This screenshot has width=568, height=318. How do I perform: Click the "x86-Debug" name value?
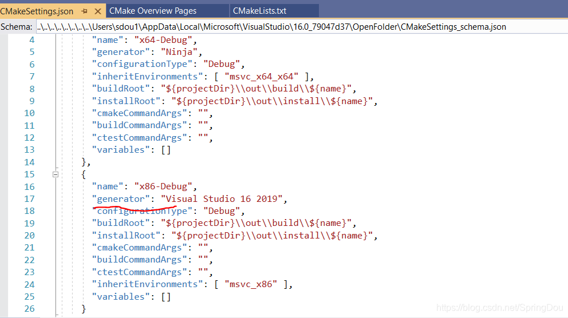tap(163, 186)
